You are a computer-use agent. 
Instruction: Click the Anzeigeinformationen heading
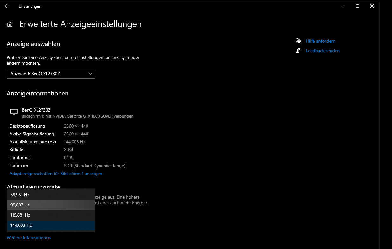click(38, 93)
